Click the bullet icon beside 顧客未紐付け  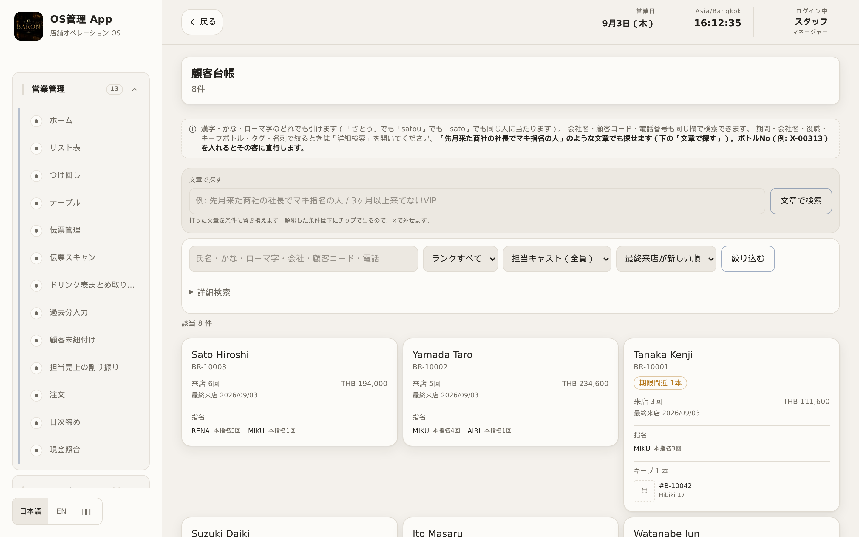36,341
